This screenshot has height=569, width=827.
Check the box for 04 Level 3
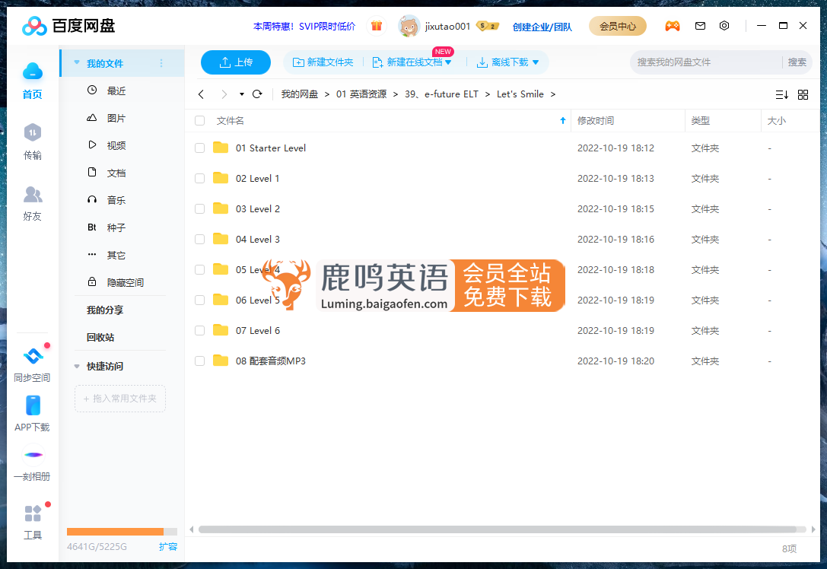click(x=200, y=240)
